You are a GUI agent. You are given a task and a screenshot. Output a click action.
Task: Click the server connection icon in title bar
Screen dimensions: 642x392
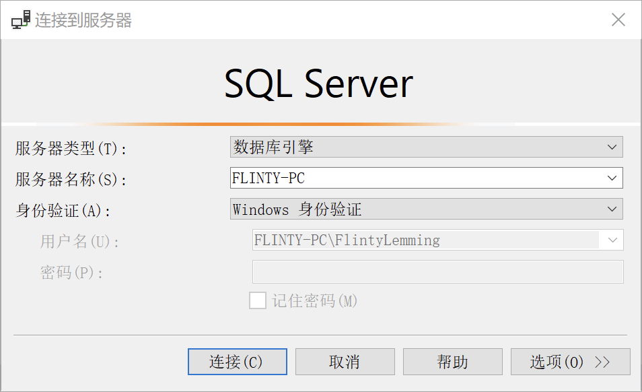(x=20, y=20)
